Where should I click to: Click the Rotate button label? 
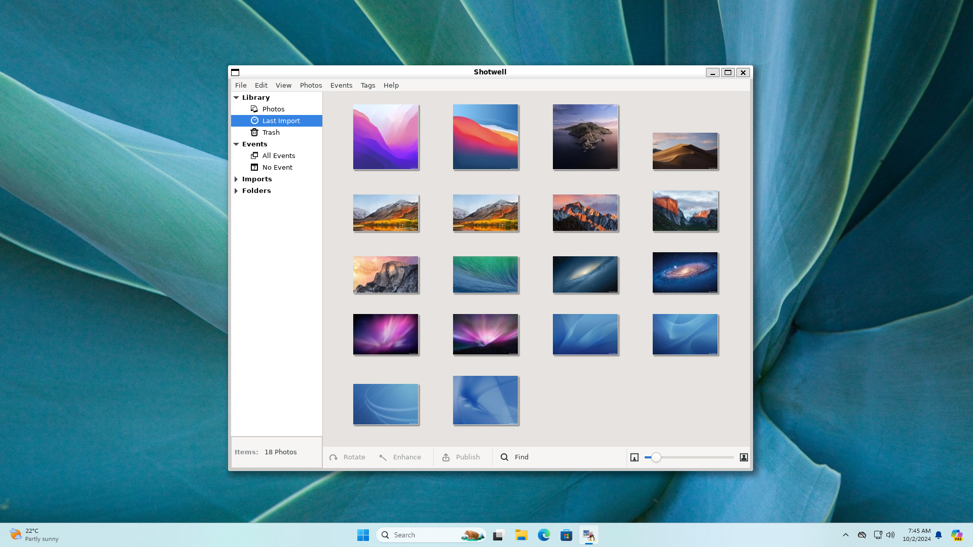(x=354, y=457)
